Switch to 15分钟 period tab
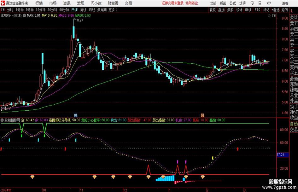The width and height of the screenshot is (298, 192). click(41, 10)
